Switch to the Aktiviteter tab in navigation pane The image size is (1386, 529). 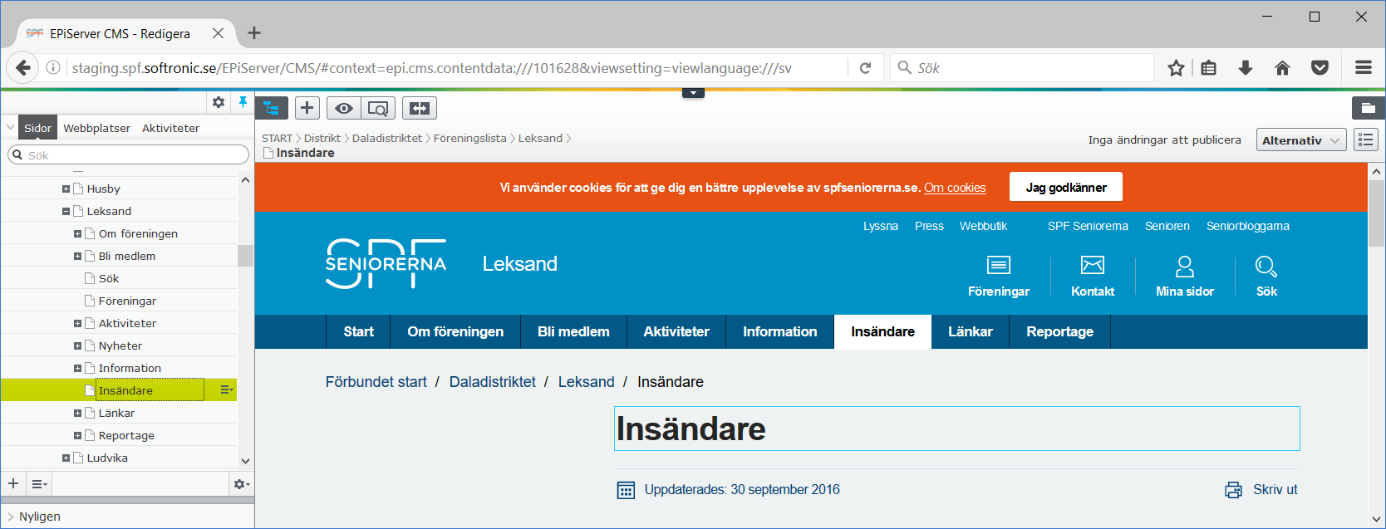tap(170, 128)
